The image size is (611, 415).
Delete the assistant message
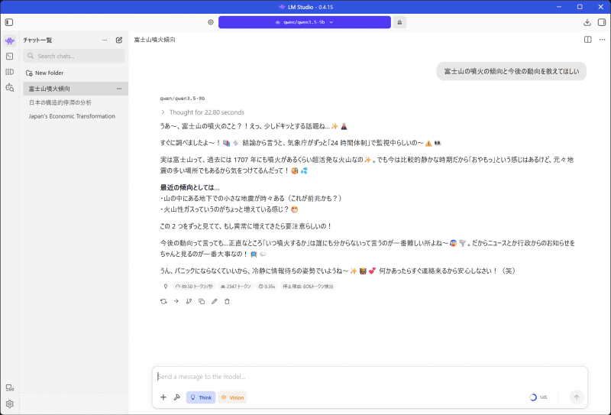point(227,301)
